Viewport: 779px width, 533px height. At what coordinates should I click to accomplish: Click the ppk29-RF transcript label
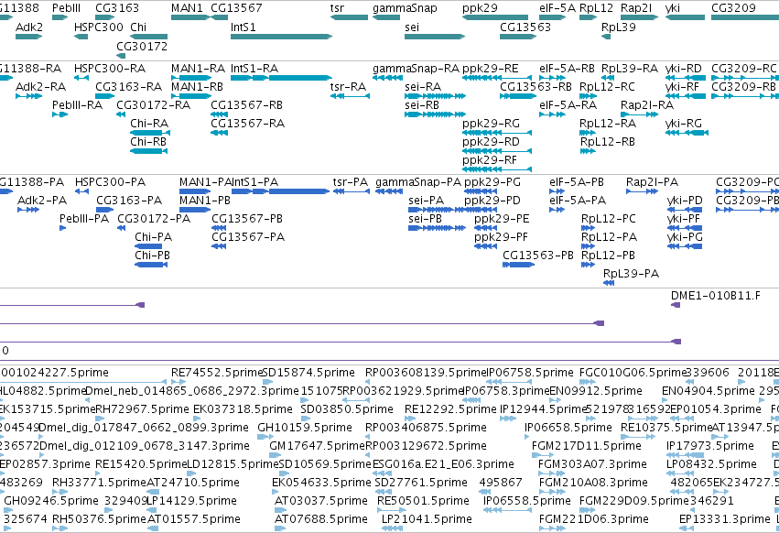coord(490,159)
